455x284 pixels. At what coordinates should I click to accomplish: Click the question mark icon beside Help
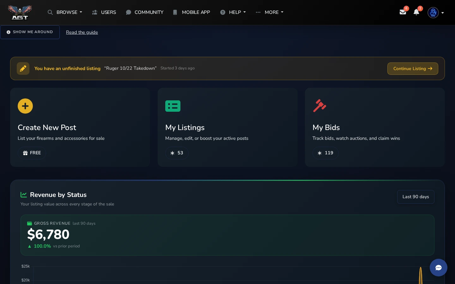[223, 12]
